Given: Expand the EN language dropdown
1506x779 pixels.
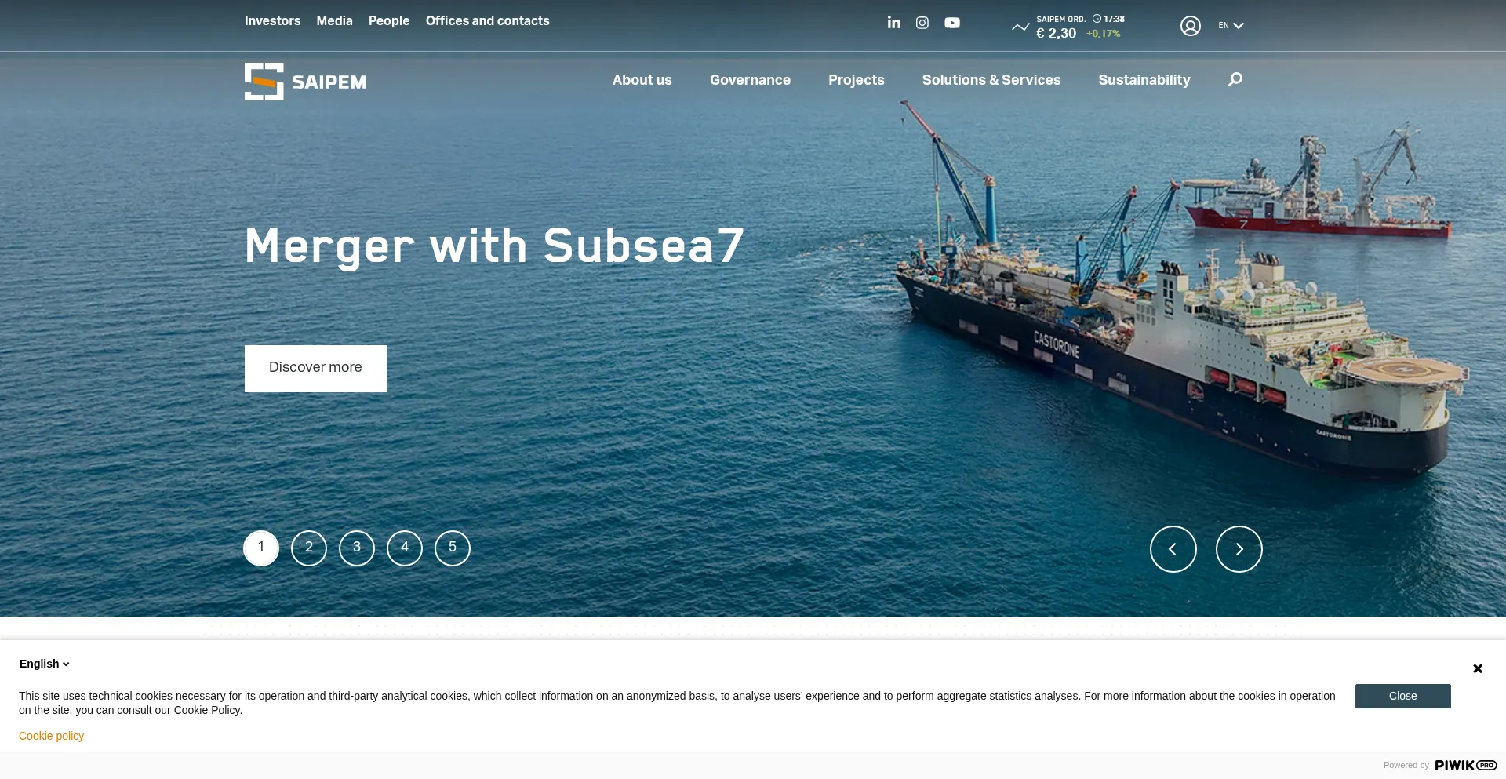Looking at the screenshot, I should click(1230, 26).
